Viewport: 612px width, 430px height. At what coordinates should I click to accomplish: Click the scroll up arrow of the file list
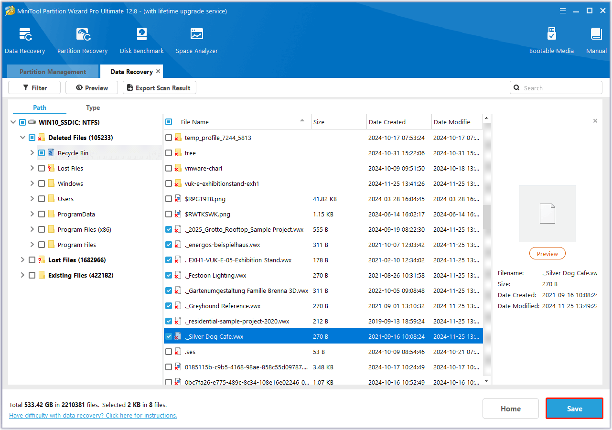click(487, 118)
